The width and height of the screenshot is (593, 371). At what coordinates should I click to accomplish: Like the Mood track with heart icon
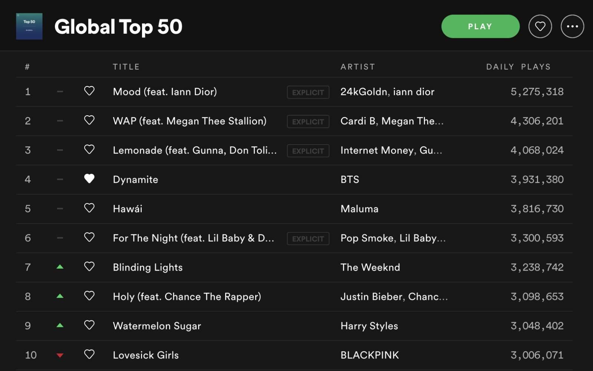89,91
